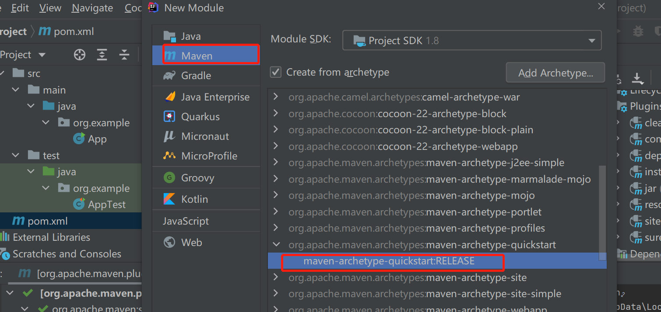Expand maven-archetype-j2ee-simple node
The height and width of the screenshot is (312, 661).
[275, 162]
